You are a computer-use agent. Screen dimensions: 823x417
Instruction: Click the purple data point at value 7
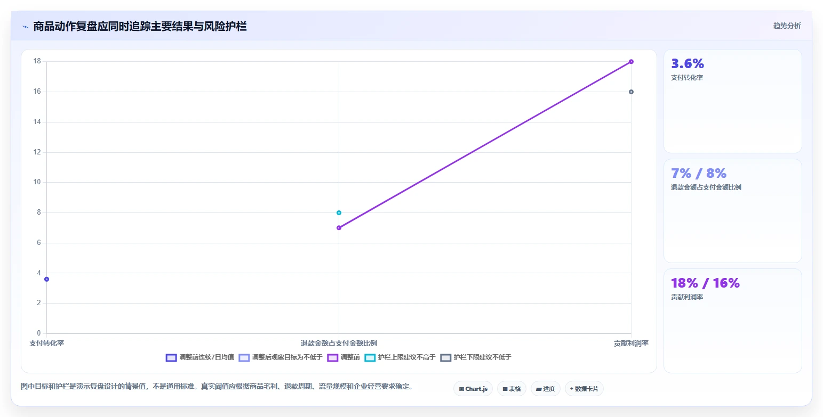(339, 228)
